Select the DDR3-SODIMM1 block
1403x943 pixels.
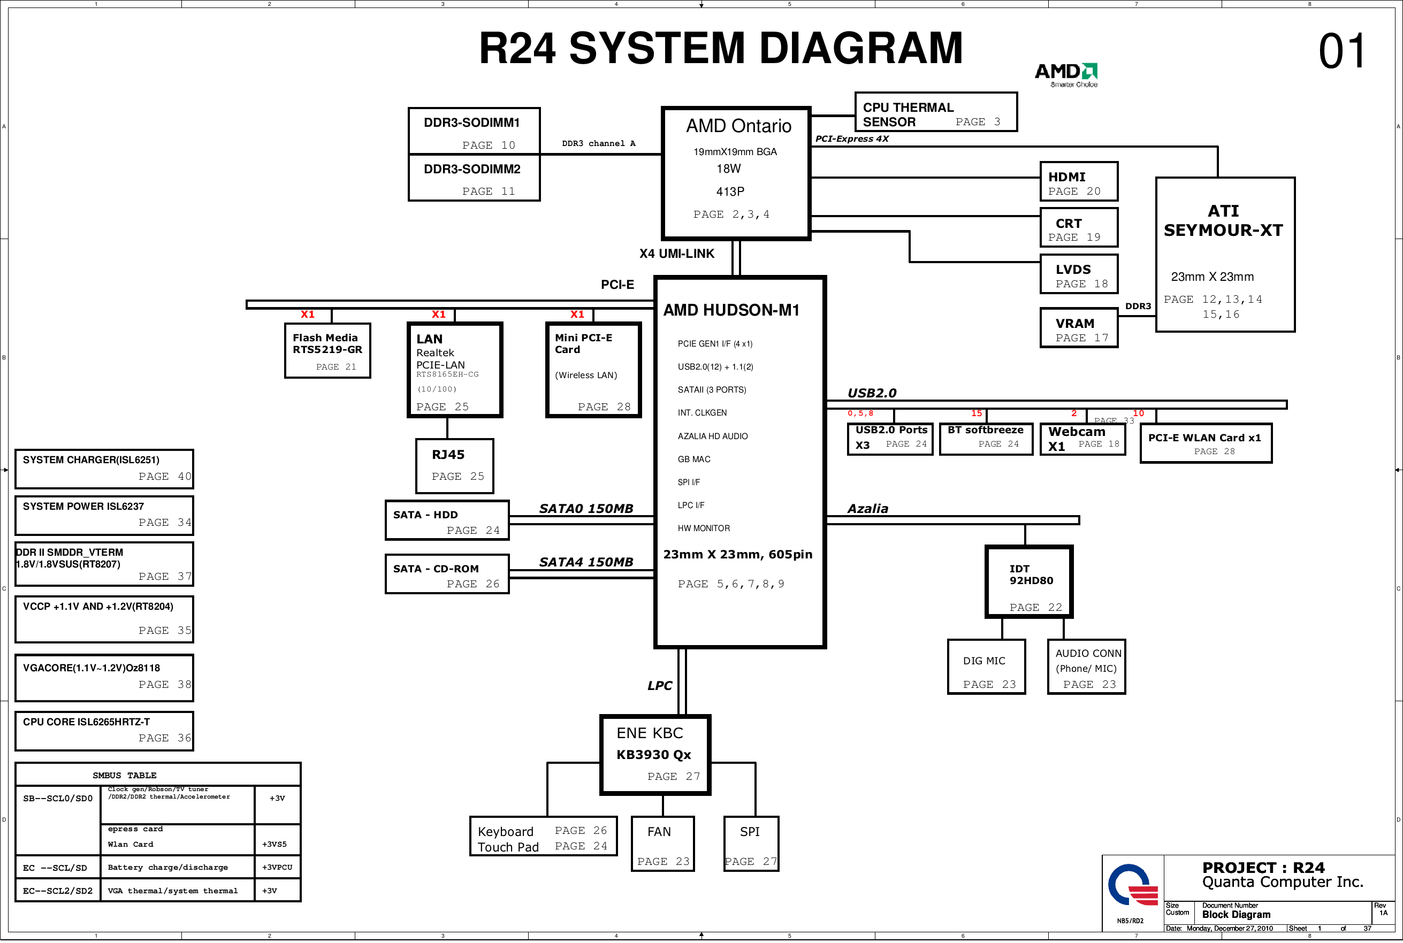click(474, 131)
